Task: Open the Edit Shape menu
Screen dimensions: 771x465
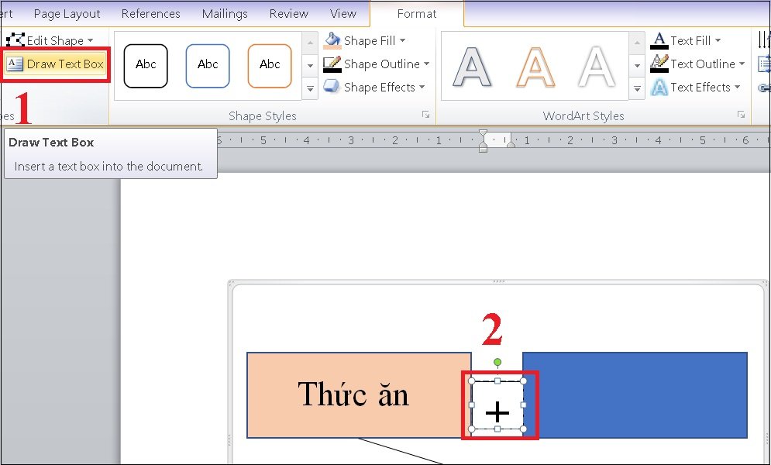Action: click(50, 40)
